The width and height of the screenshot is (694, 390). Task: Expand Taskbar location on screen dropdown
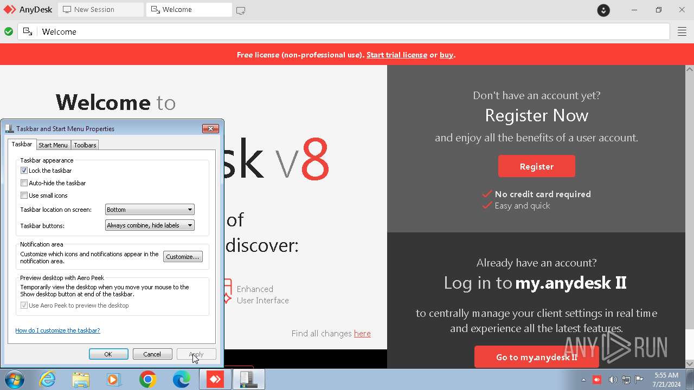[x=150, y=210]
